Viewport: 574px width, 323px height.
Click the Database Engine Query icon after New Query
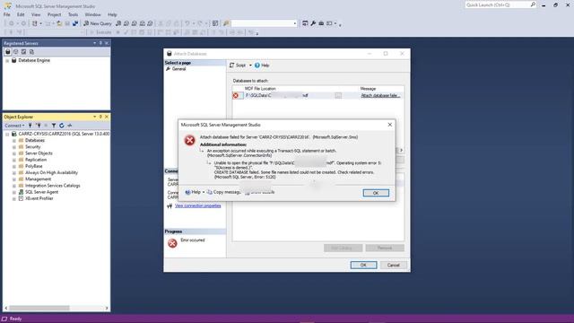tap(118, 23)
